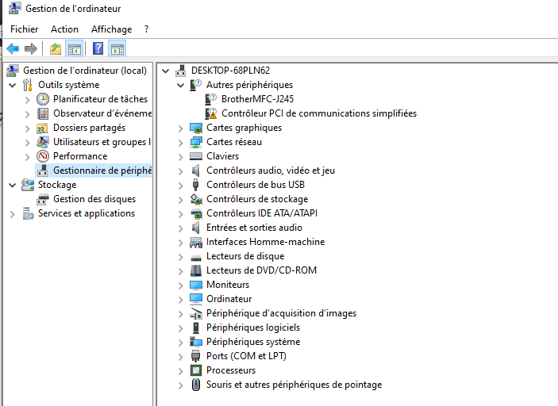This screenshot has height=406, width=558.
Task: Click the Planificateur de tâches clock icon
Action: pos(43,99)
